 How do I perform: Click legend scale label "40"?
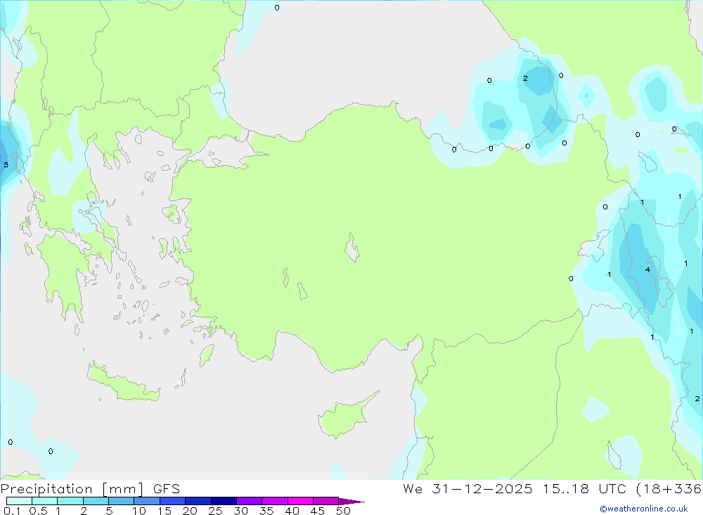coord(292,511)
